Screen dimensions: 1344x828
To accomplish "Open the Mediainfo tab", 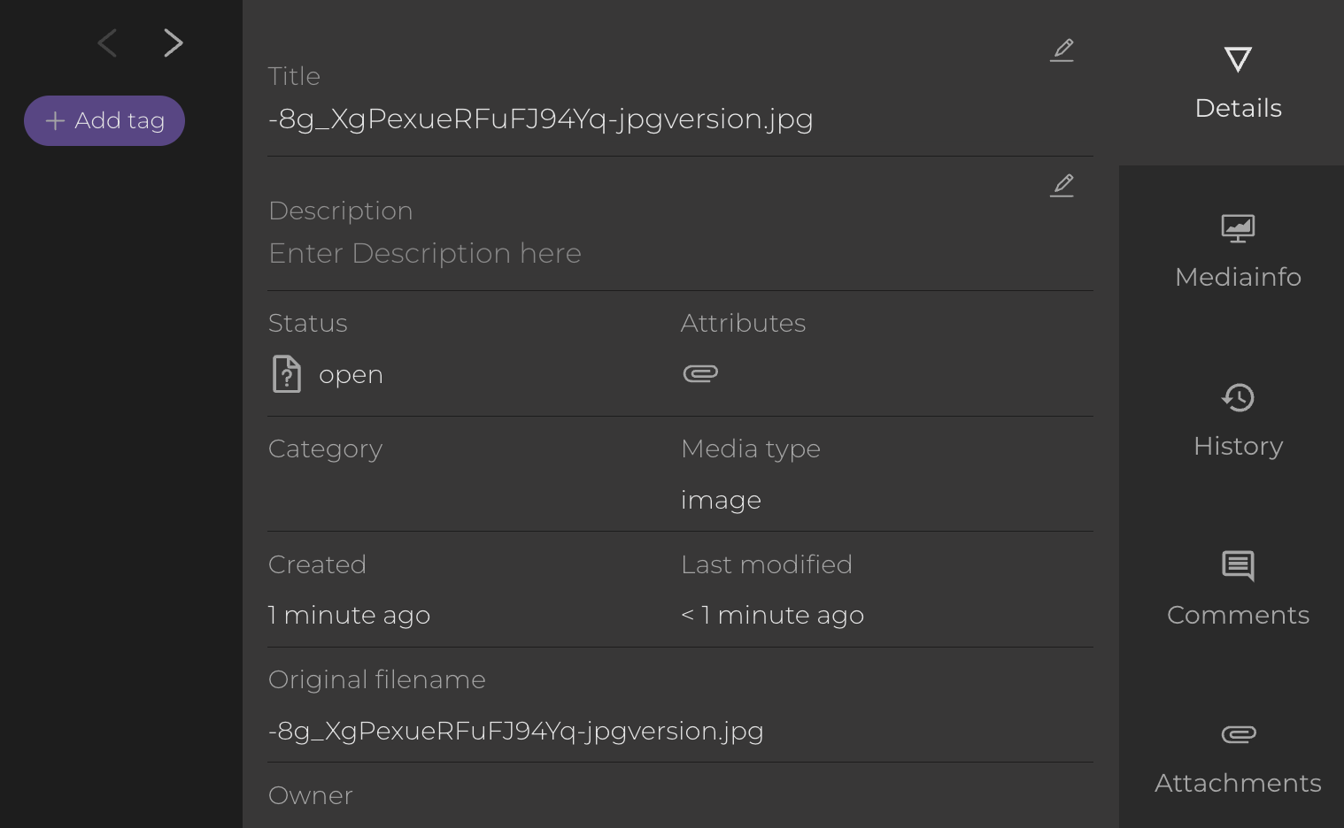I will 1238,277.
